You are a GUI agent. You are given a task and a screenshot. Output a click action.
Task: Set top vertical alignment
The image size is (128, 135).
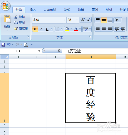98,20
